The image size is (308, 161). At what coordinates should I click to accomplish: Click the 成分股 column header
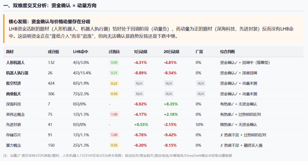53,52
